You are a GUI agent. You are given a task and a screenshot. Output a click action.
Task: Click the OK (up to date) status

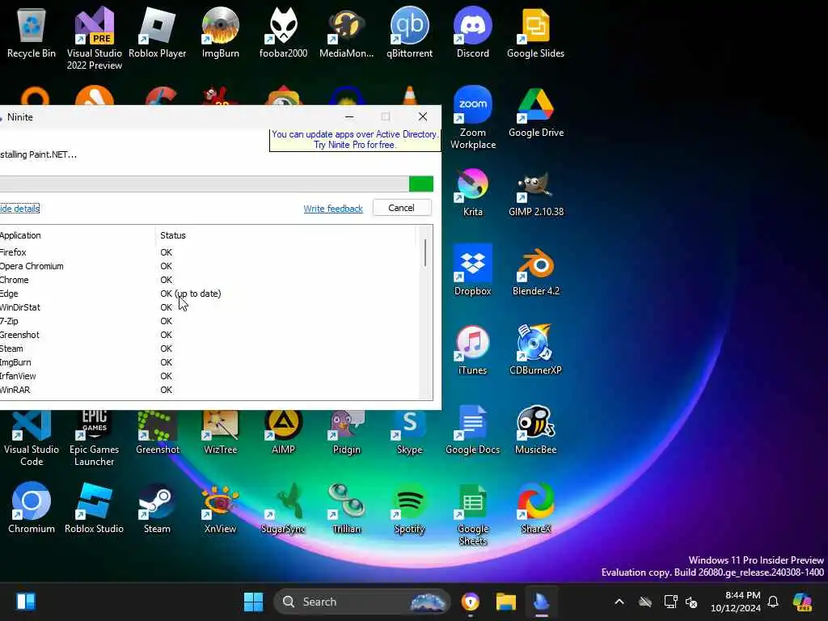191,294
